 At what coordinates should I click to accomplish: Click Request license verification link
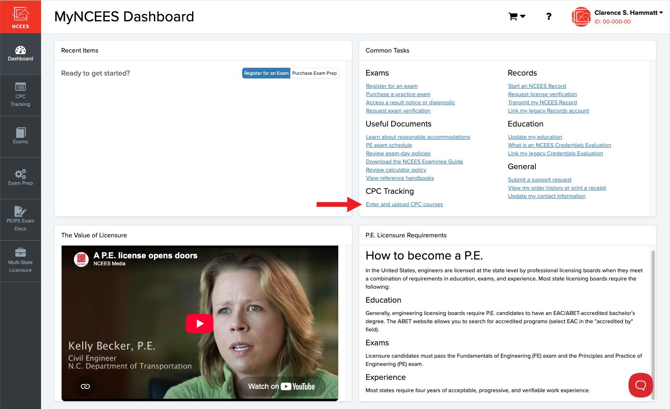click(x=542, y=94)
